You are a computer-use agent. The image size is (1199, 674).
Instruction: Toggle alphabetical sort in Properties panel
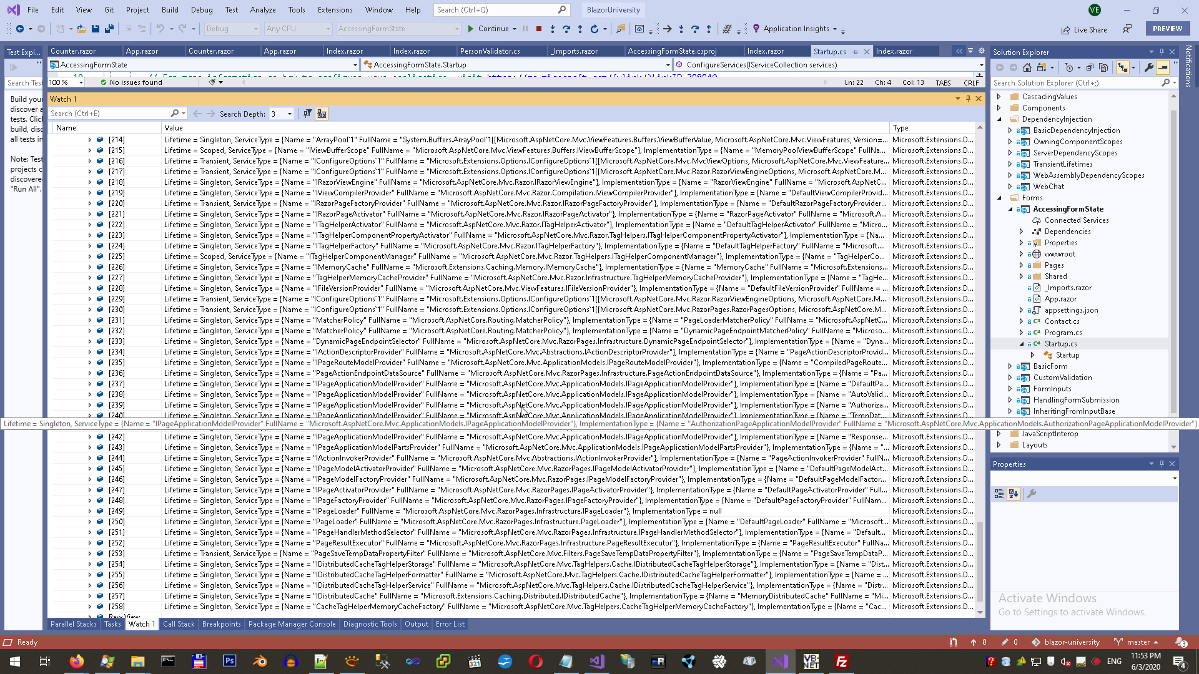(x=1014, y=494)
